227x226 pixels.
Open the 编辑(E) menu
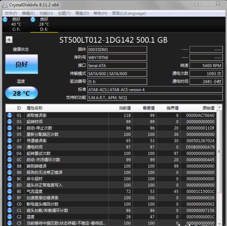point(28,14)
